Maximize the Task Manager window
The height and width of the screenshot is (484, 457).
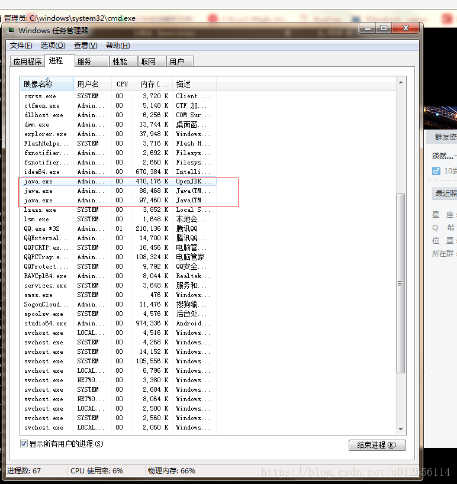384,28
